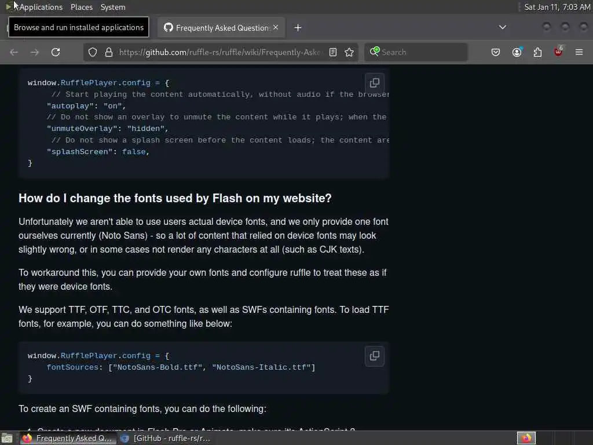Open the extensions puzzle-piece menu
The width and height of the screenshot is (593, 445).
pyautogui.click(x=537, y=52)
